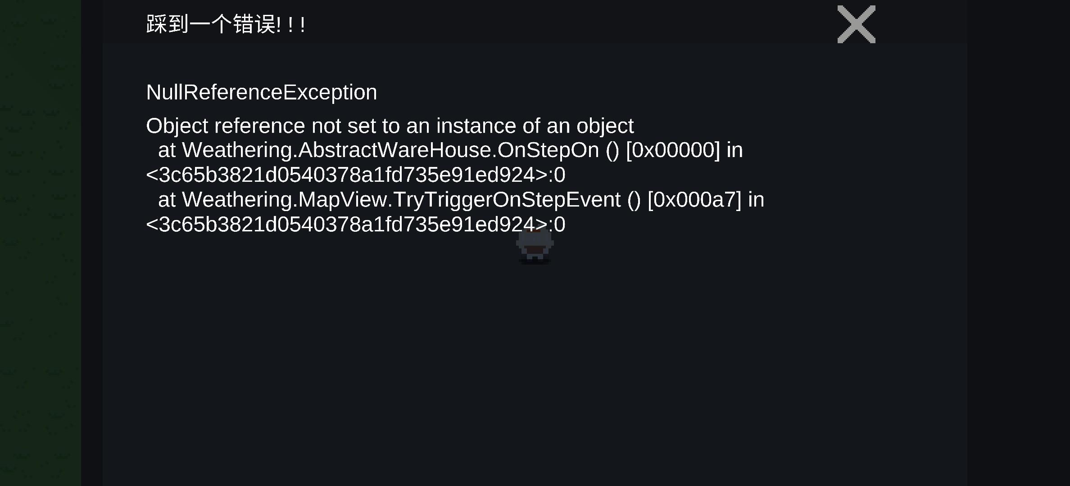Click the [0x00000] offset text
The width and height of the screenshot is (1070, 486).
pyautogui.click(x=673, y=150)
